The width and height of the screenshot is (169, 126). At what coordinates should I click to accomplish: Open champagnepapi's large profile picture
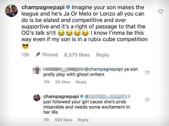tap(11, 11)
